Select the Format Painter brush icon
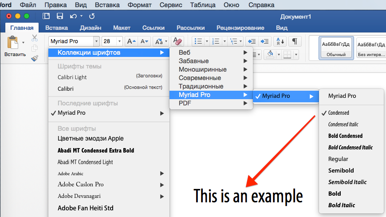Viewport: 386px width, 217px height. 35,58
